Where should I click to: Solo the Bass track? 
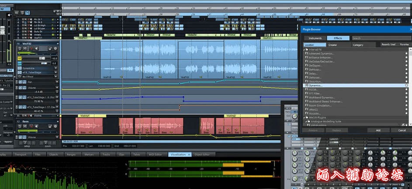pos(20,126)
